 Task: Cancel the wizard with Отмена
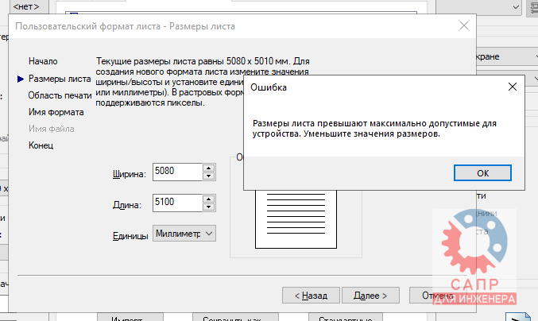click(x=438, y=296)
